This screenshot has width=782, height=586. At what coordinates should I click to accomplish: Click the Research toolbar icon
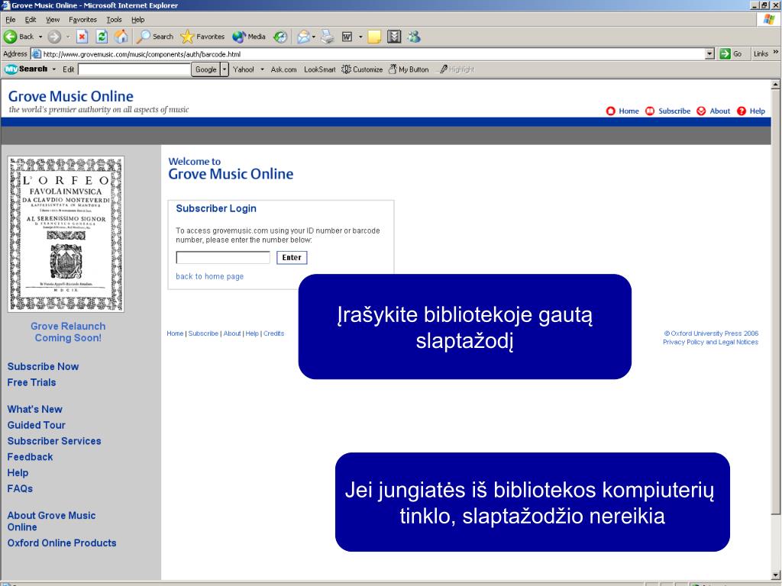[x=394, y=37]
